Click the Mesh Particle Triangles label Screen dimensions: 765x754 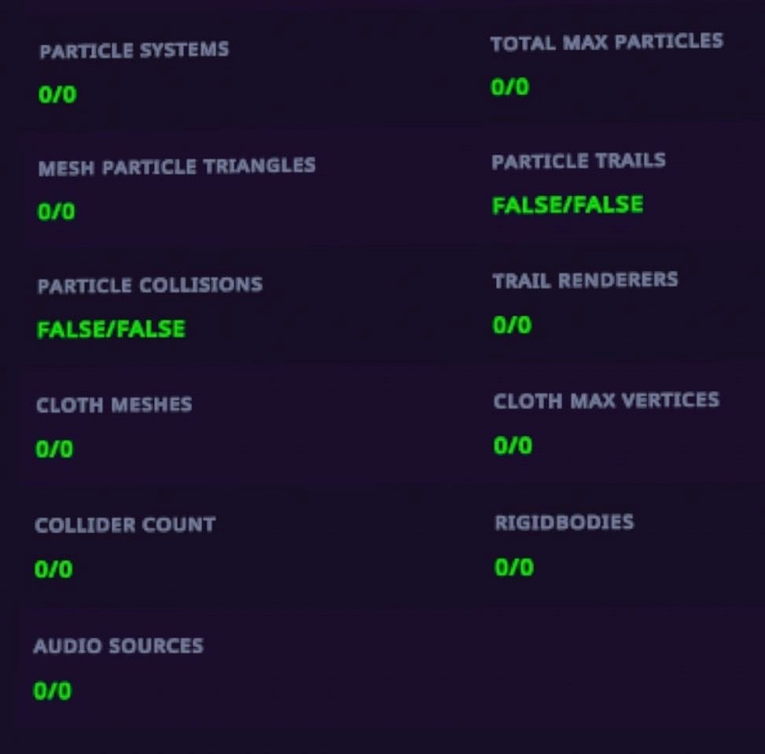coord(177,167)
